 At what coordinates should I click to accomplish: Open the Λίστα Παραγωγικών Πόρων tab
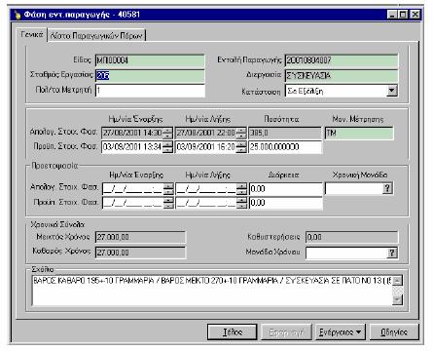point(96,35)
